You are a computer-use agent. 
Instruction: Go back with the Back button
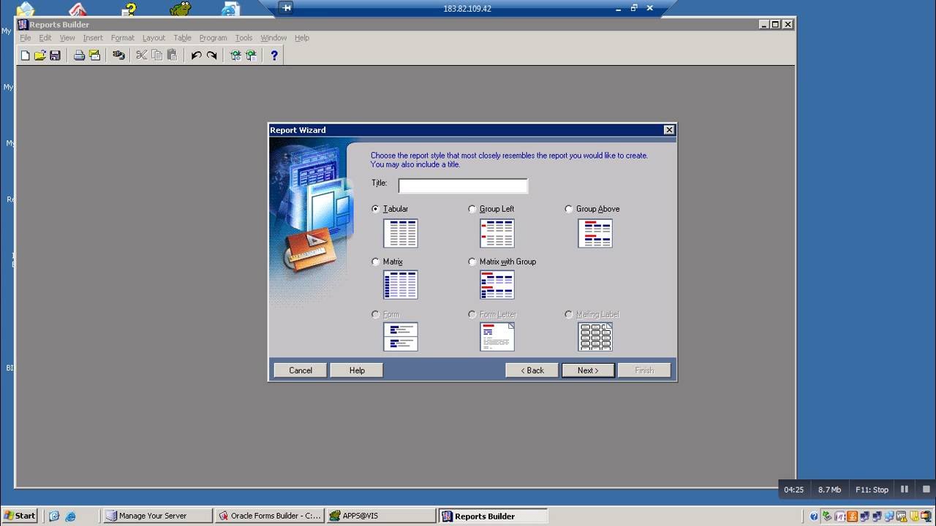[532, 370]
